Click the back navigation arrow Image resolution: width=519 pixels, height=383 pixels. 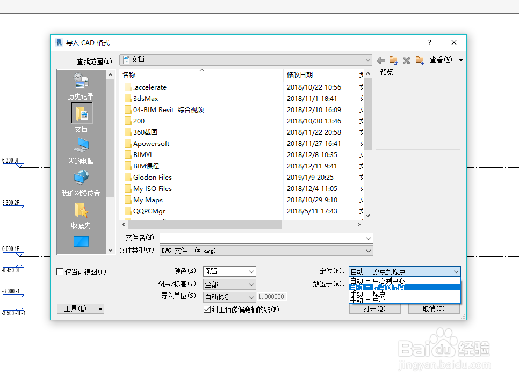coord(381,60)
